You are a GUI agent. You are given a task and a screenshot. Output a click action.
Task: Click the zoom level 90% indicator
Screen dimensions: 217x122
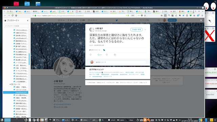click(x=133, y=16)
